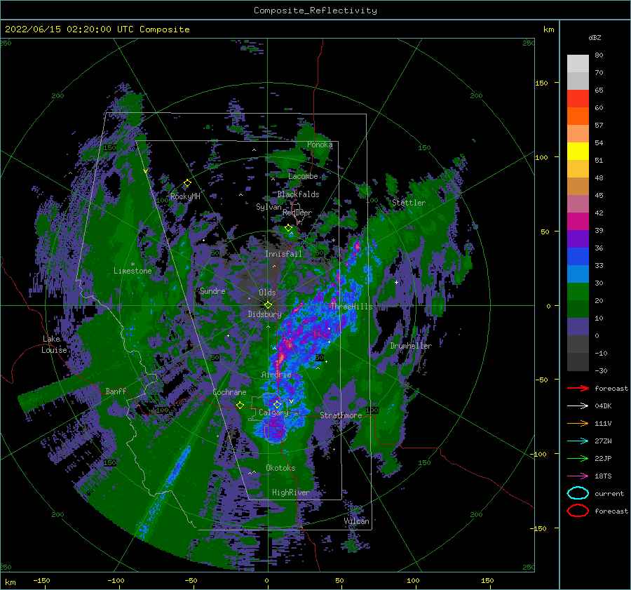Image resolution: width=631 pixels, height=590 pixels.
Task: Select the 80 dBZ light grey swatch
Action: point(578,63)
